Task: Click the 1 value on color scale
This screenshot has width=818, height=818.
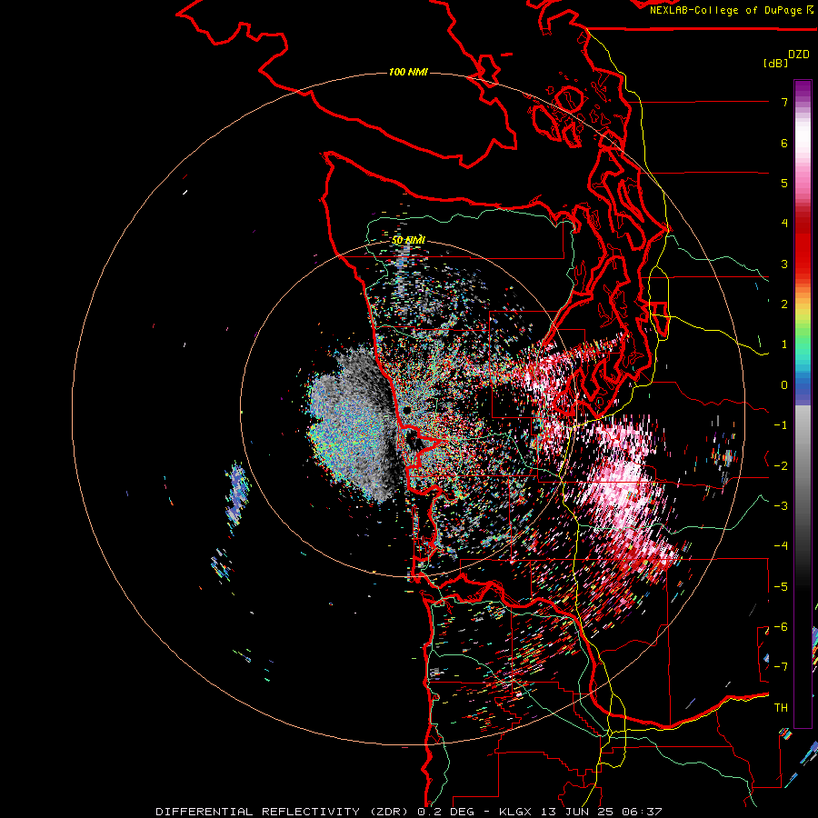Action: [784, 344]
